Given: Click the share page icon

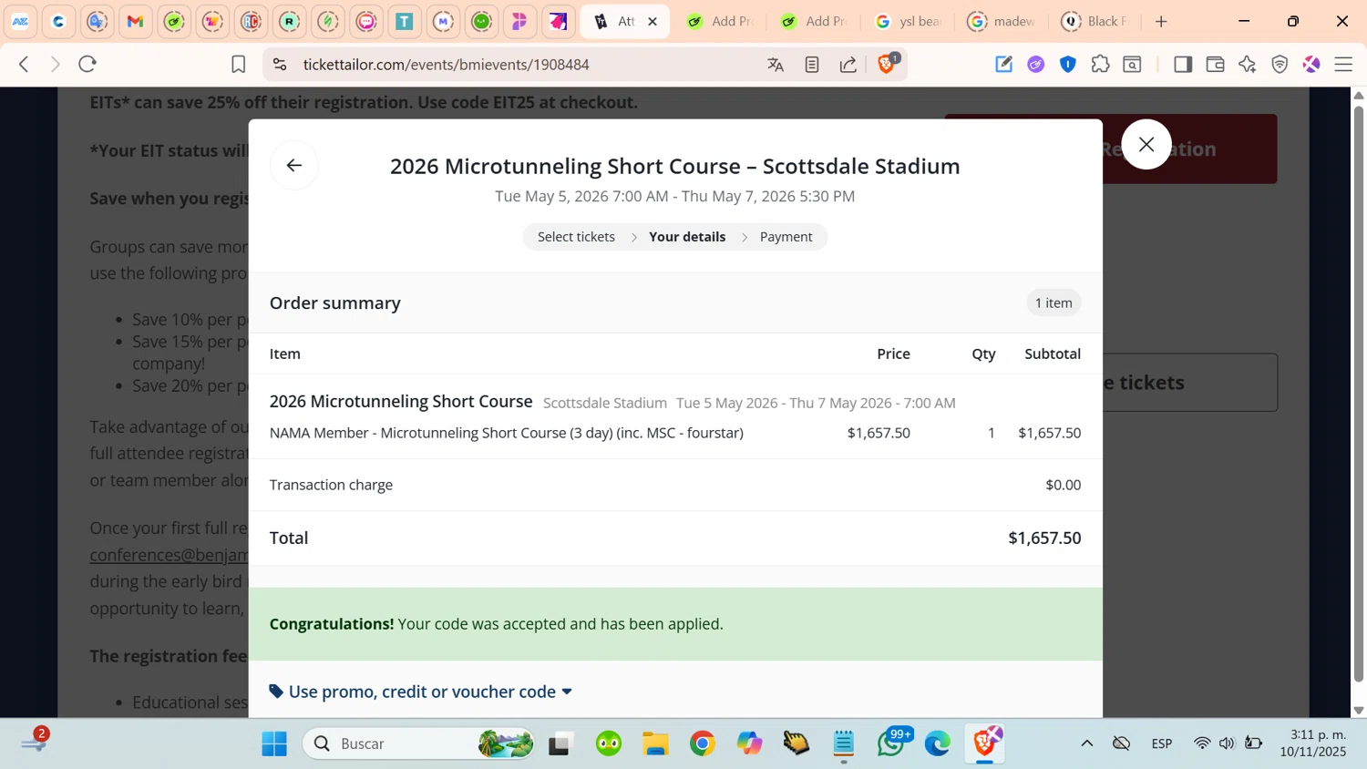Looking at the screenshot, I should [848, 65].
